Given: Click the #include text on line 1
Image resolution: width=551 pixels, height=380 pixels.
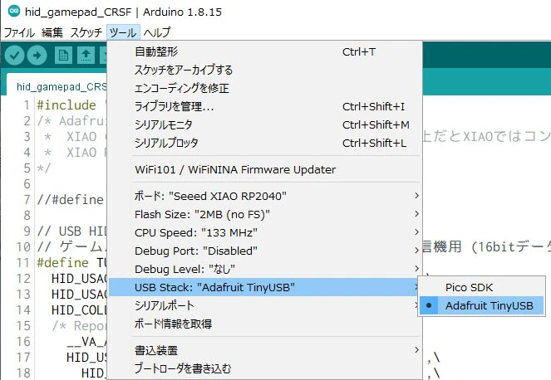Looking at the screenshot, I should (66, 105).
